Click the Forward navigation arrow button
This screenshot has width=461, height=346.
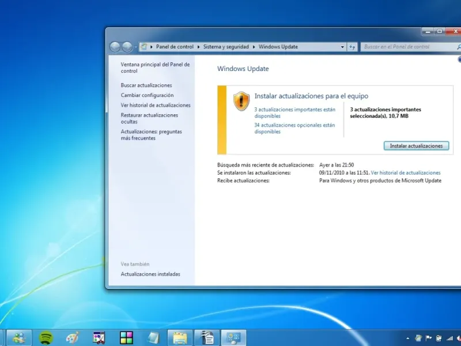(127, 47)
